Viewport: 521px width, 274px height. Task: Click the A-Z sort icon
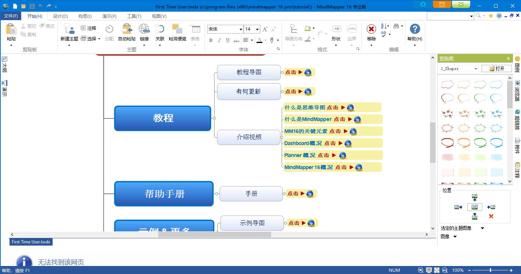(x=384, y=26)
